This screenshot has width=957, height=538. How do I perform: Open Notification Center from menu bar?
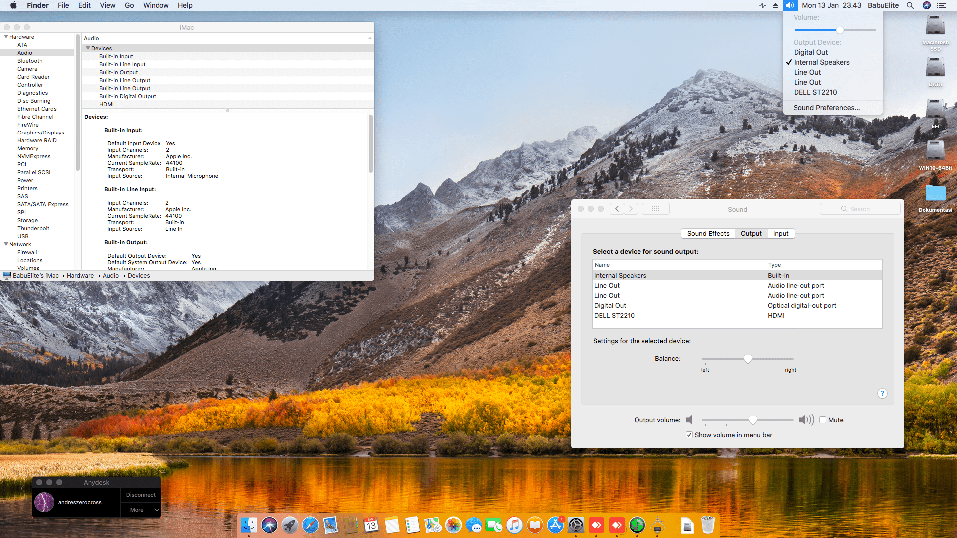pos(941,5)
